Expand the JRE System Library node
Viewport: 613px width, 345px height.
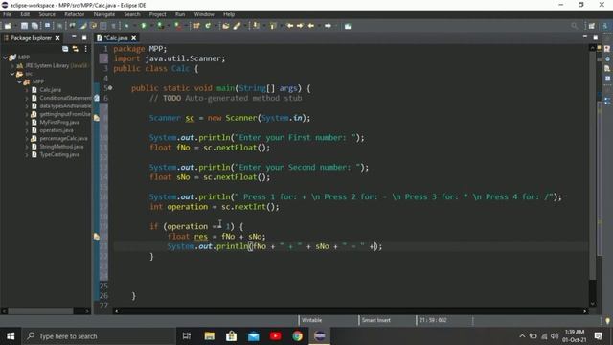tap(12, 66)
